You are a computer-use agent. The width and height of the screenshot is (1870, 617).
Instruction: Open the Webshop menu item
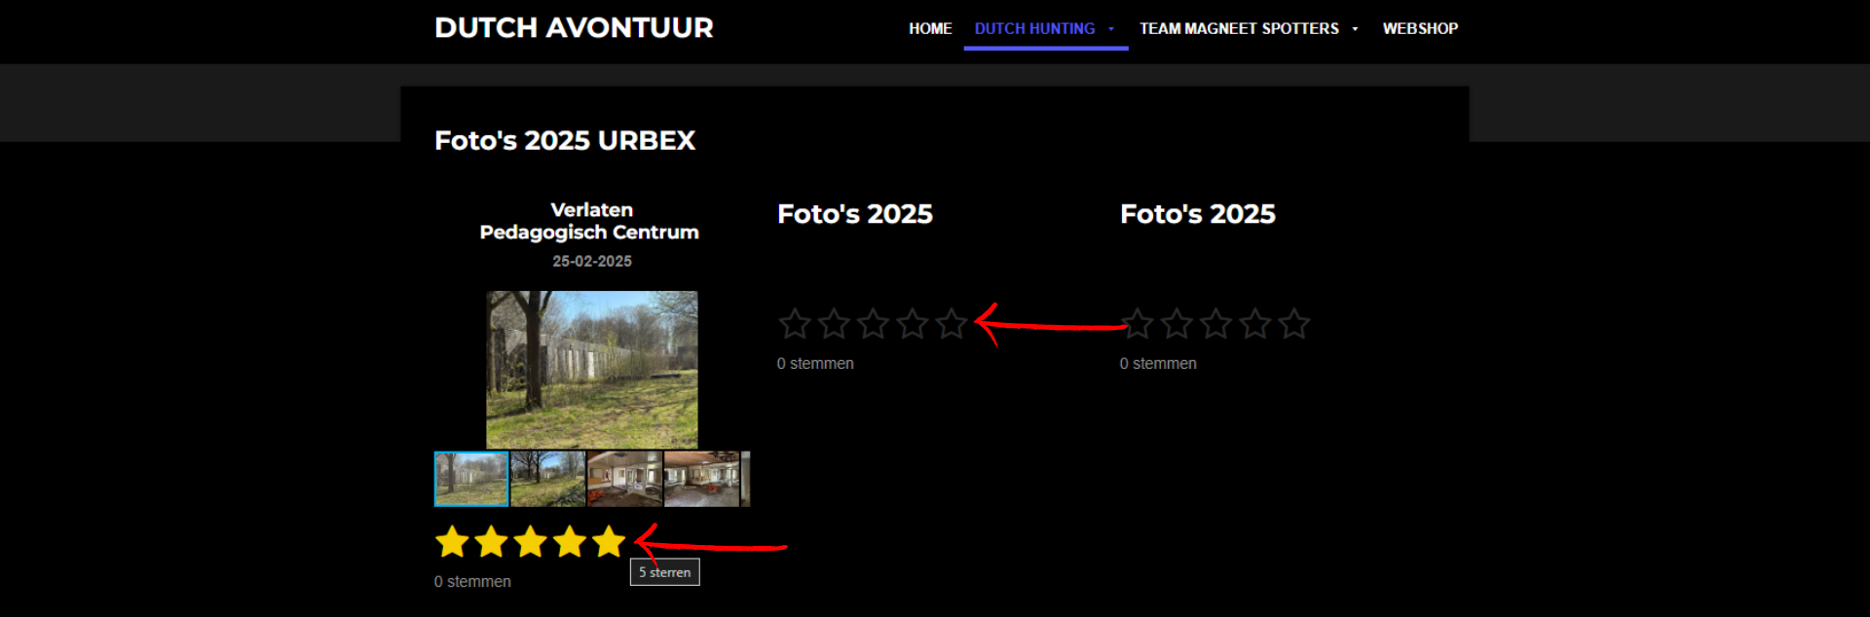tap(1420, 29)
